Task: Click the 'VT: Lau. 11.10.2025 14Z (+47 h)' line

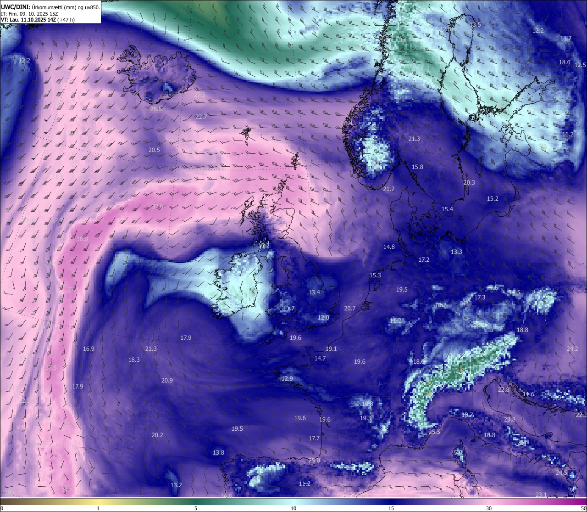Action: coord(38,20)
